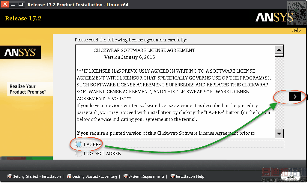Select the I DO NOT AGREE option

(79, 154)
